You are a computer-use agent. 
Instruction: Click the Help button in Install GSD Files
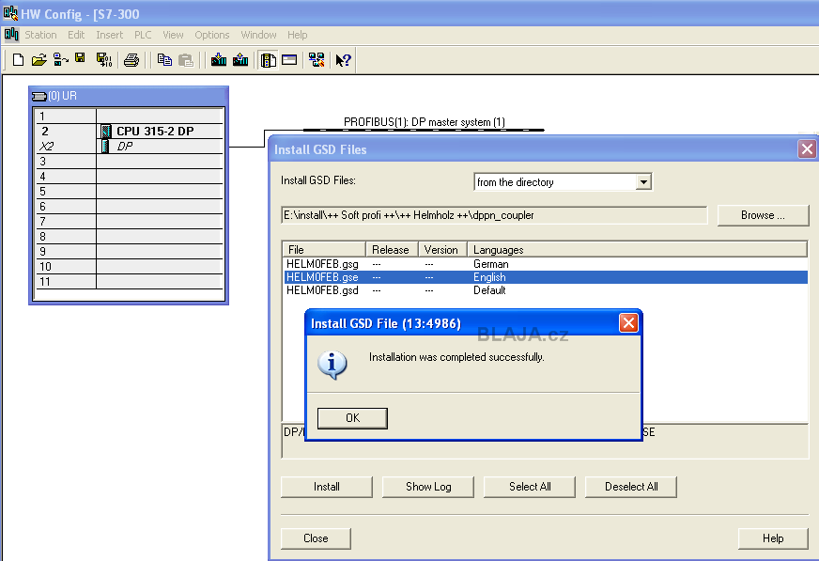[x=773, y=538]
